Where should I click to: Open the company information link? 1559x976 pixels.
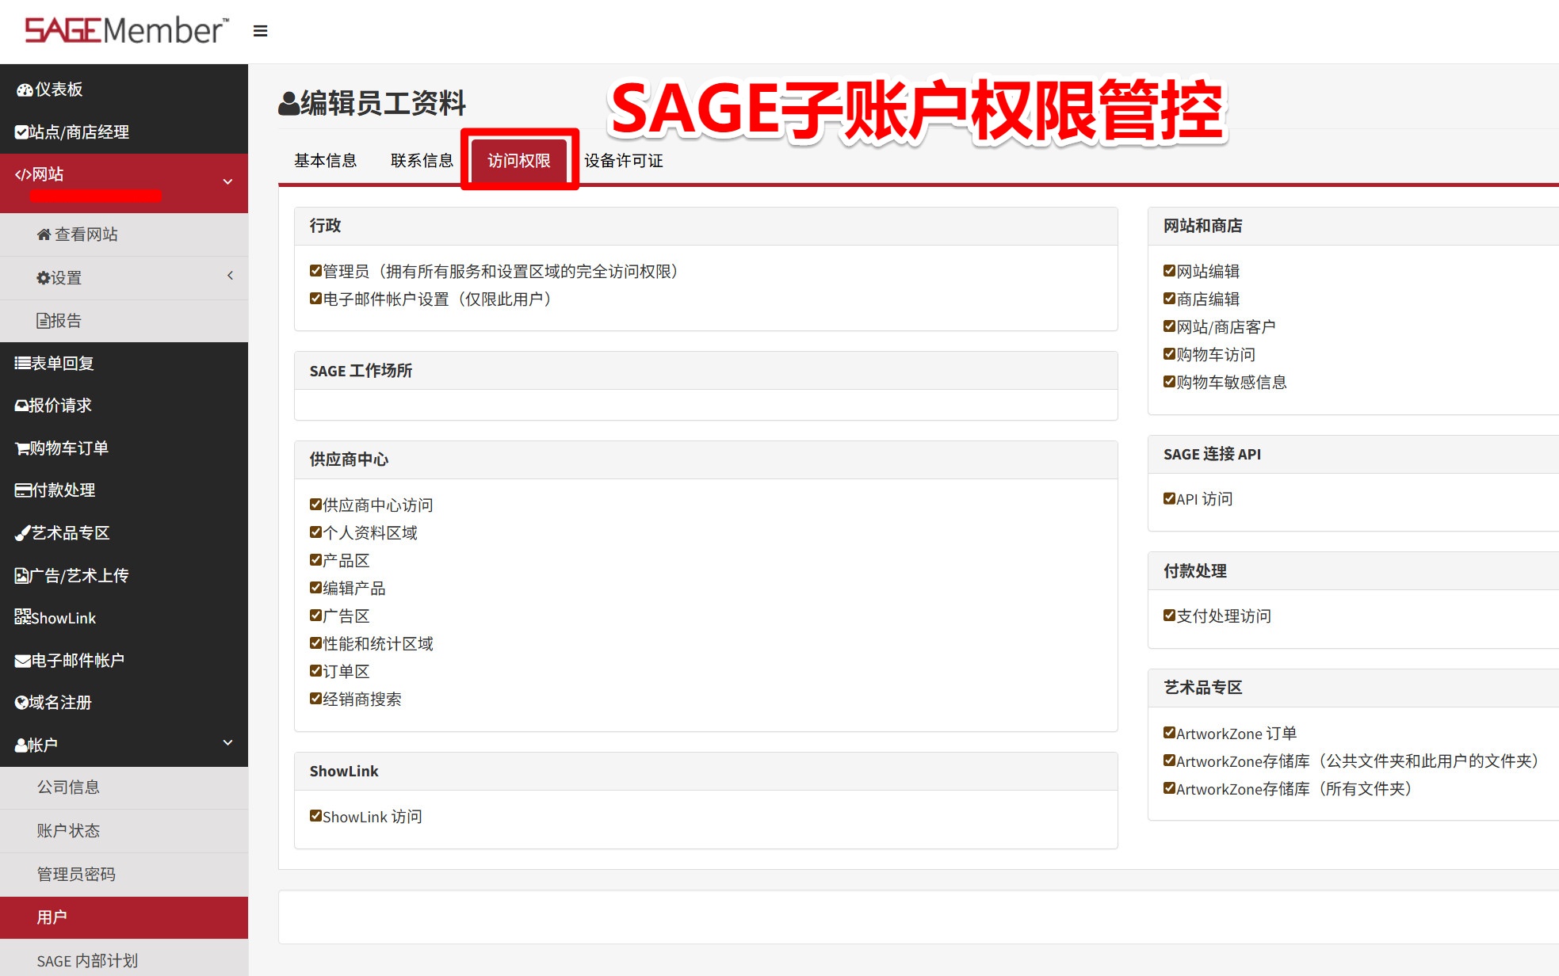pos(68,787)
